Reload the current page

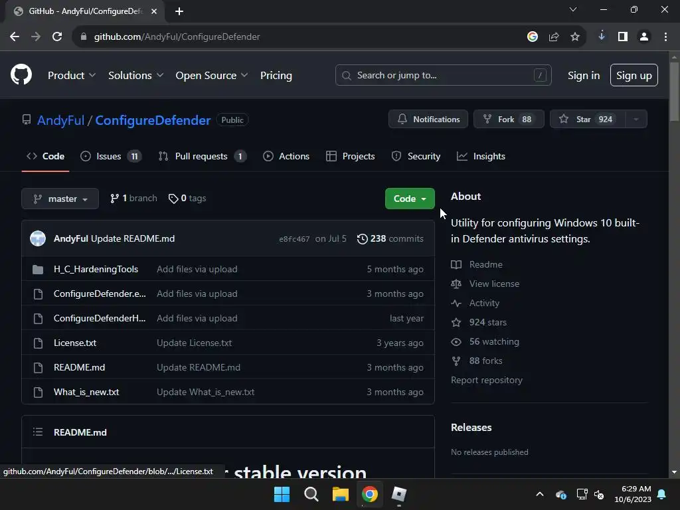[x=57, y=37]
